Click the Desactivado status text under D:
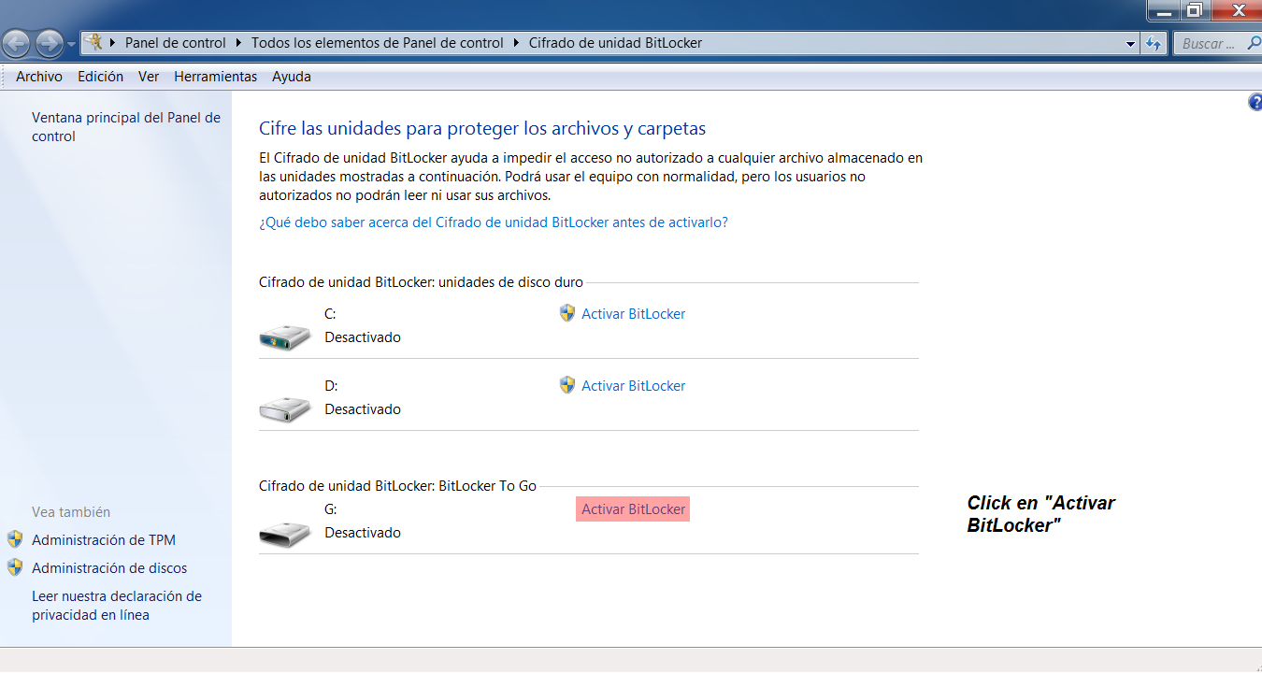The height and width of the screenshot is (673, 1262). [x=363, y=409]
